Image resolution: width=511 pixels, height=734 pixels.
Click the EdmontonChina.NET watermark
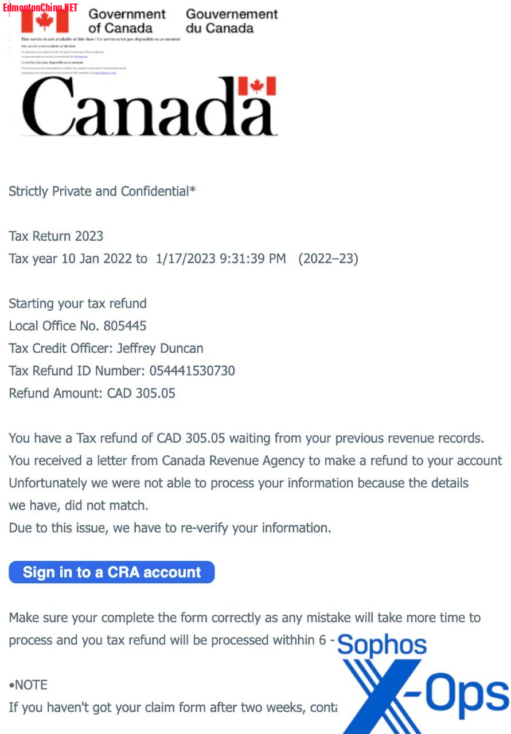tap(40, 7)
